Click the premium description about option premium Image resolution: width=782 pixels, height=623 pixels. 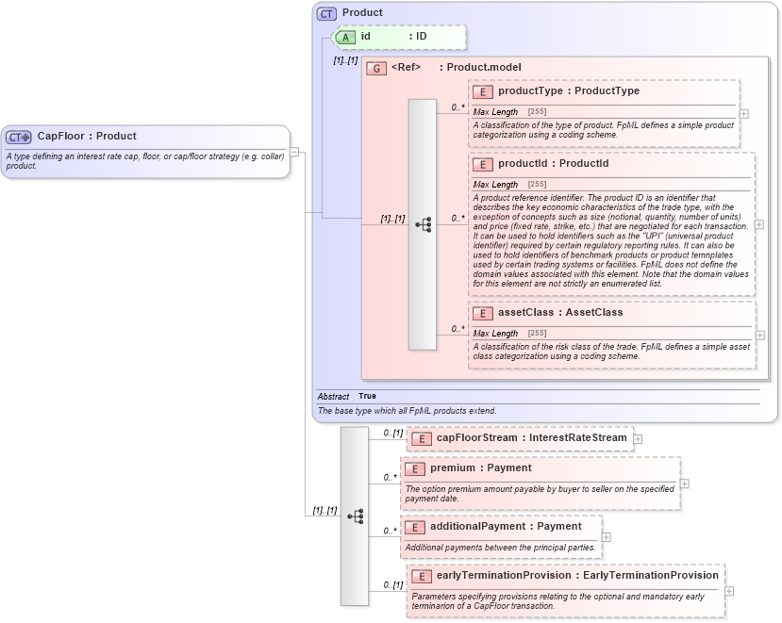pos(540,494)
